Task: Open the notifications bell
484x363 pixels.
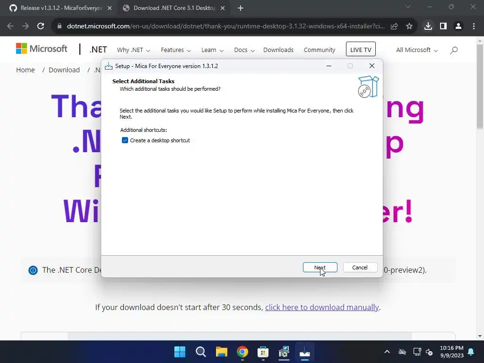Action: point(471,352)
